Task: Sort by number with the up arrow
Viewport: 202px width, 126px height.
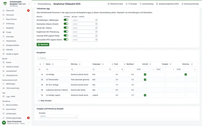Action: pos(44,64)
